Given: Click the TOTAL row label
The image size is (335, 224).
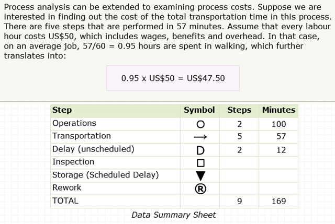Looking at the screenshot, I should pyautogui.click(x=65, y=201).
